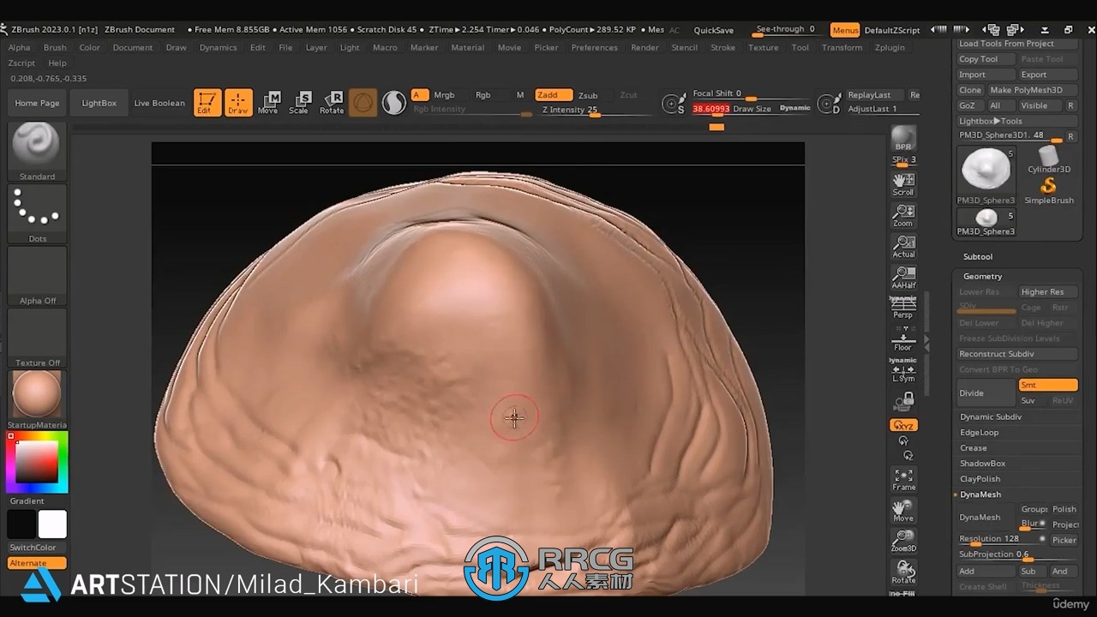Click the Rotate view icon in right shelf

pyautogui.click(x=903, y=572)
